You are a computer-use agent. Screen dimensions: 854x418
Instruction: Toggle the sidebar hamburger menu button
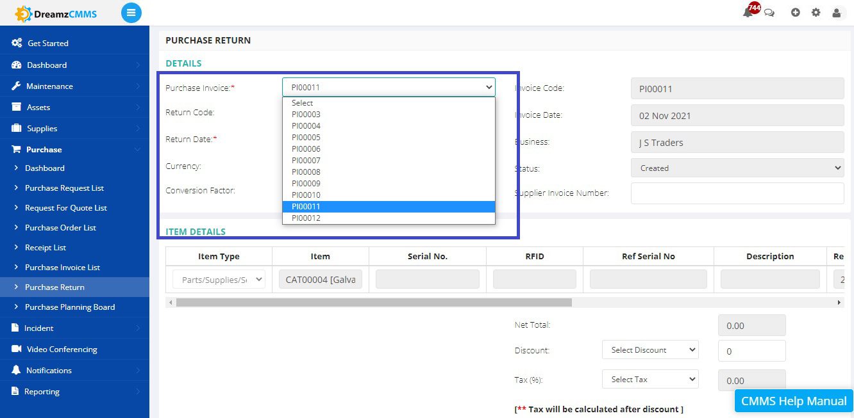[131, 13]
